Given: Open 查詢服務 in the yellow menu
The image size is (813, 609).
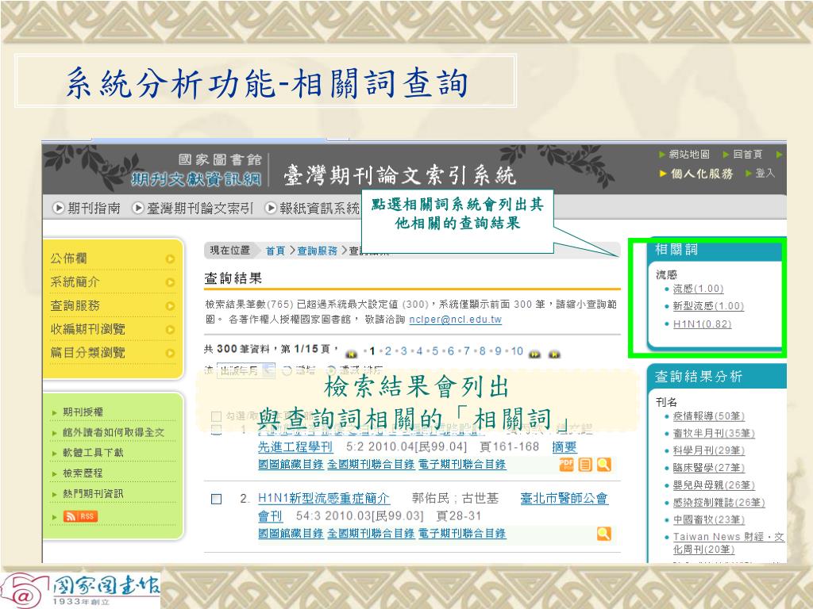Looking at the screenshot, I should [75, 306].
